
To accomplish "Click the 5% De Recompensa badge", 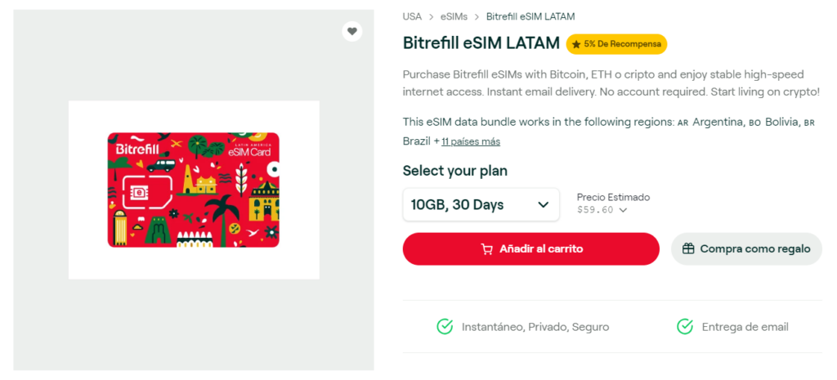I will (x=616, y=44).
